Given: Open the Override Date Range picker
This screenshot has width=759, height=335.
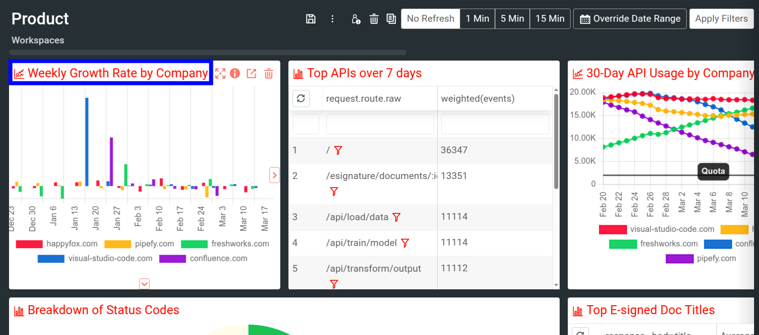Looking at the screenshot, I should (630, 19).
